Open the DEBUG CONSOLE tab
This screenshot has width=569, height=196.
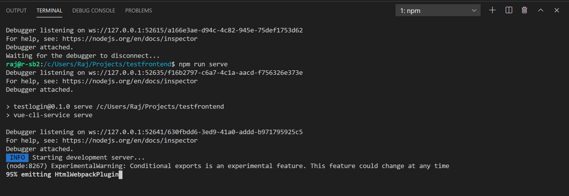click(x=94, y=11)
